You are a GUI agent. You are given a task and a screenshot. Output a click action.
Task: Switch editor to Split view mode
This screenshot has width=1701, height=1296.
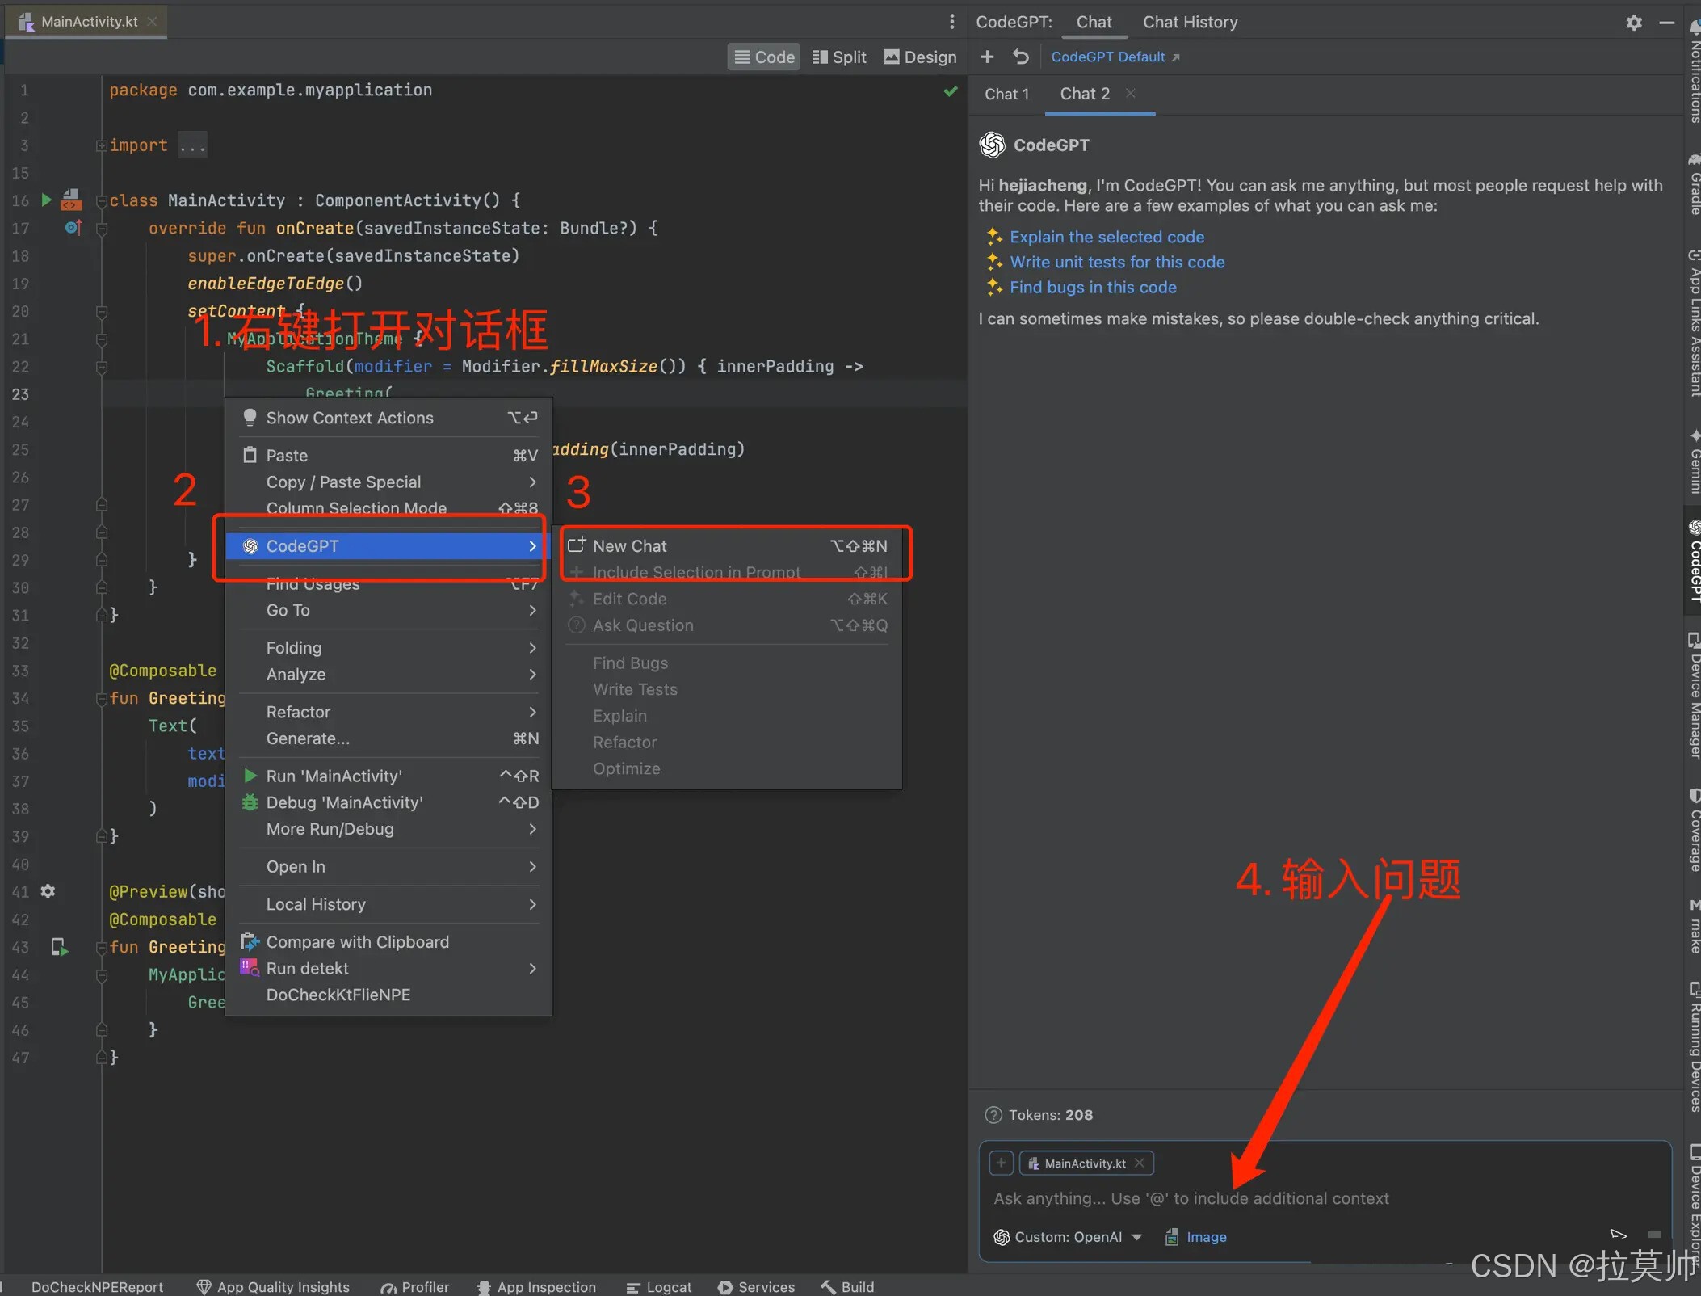tap(838, 57)
